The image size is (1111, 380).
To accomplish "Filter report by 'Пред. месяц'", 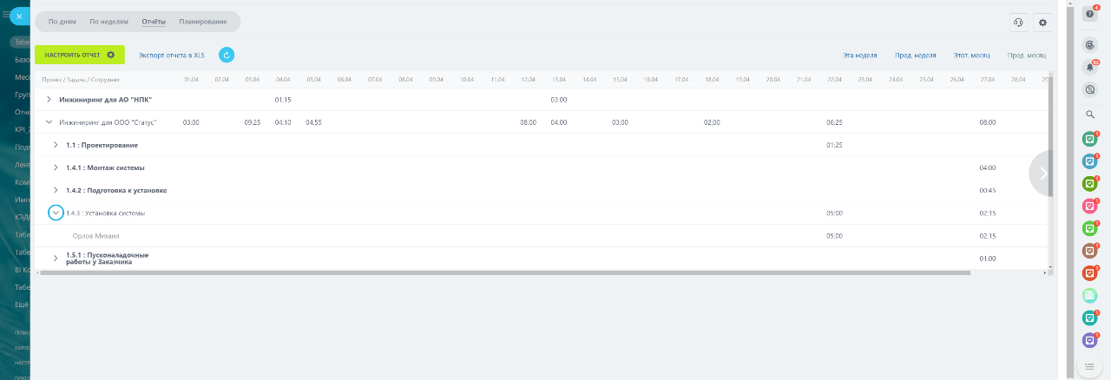I will click(x=1027, y=55).
